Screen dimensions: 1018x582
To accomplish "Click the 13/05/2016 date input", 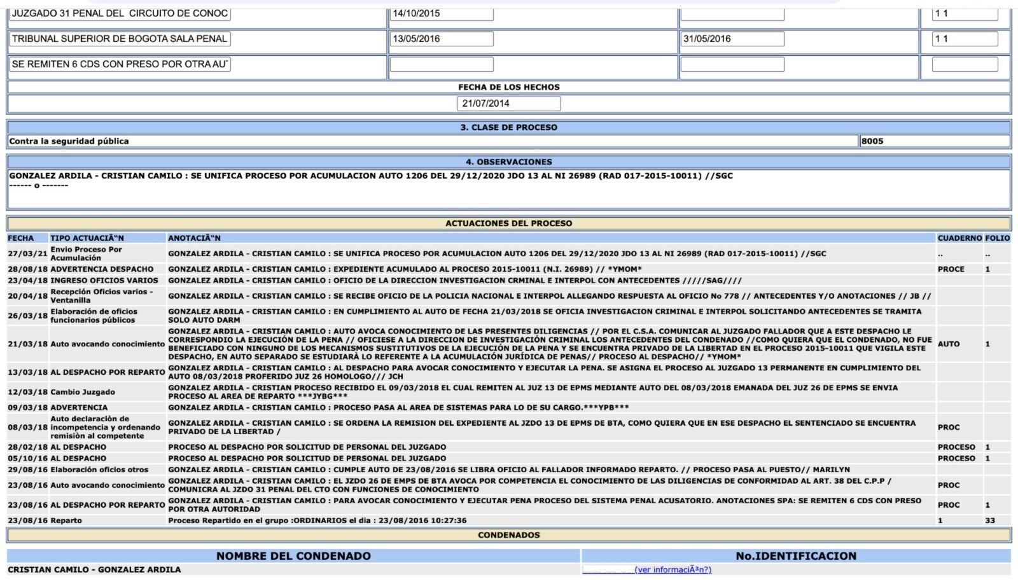I will tap(441, 39).
